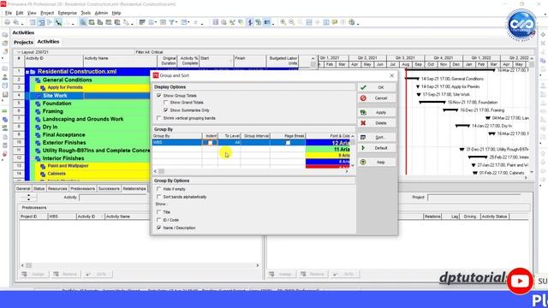Click the Group Interval cell of WBS row
Image resolution: width=548 pixels, height=308 pixels.
tap(255, 143)
